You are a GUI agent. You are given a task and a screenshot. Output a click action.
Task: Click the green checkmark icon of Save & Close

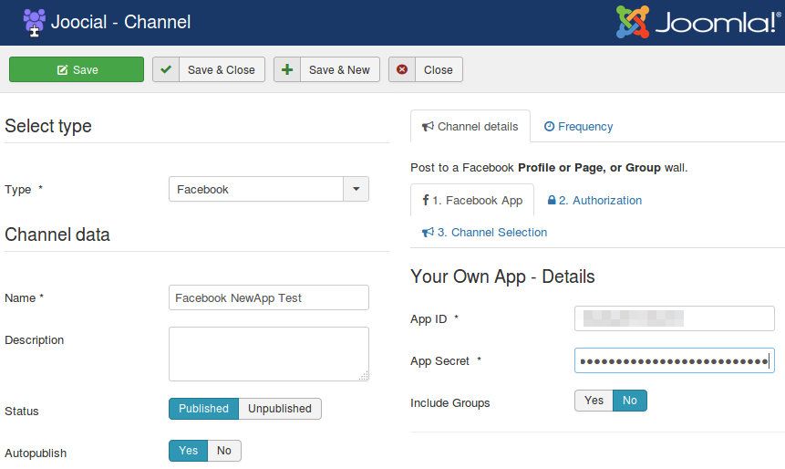166,69
